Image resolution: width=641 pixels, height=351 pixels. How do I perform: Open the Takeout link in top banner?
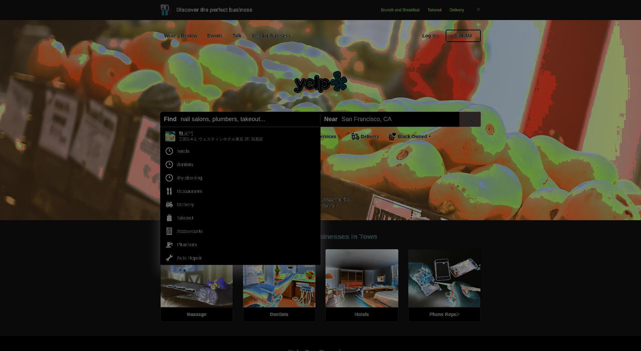[x=434, y=10]
